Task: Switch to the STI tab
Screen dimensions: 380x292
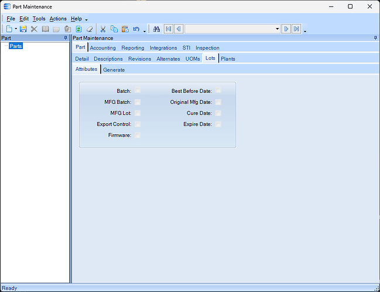Action: click(186, 48)
